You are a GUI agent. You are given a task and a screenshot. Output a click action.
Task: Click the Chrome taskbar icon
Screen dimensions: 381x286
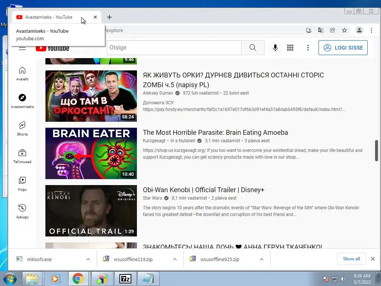[x=78, y=279]
